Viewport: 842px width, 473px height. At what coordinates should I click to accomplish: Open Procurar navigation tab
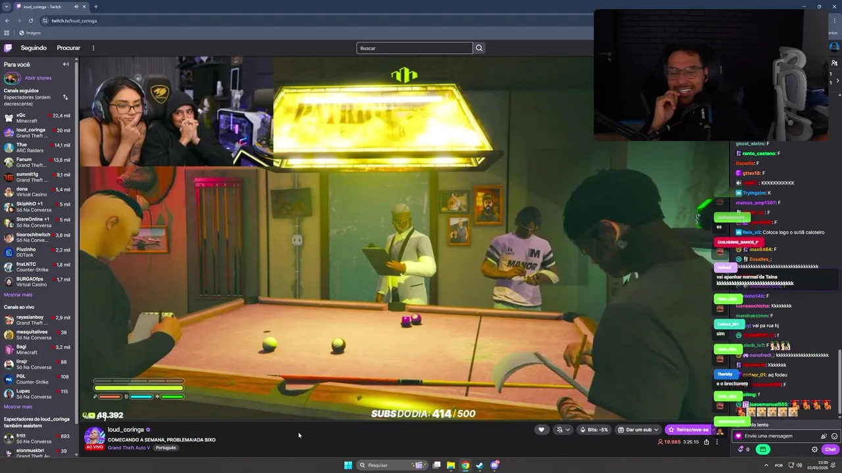click(68, 48)
